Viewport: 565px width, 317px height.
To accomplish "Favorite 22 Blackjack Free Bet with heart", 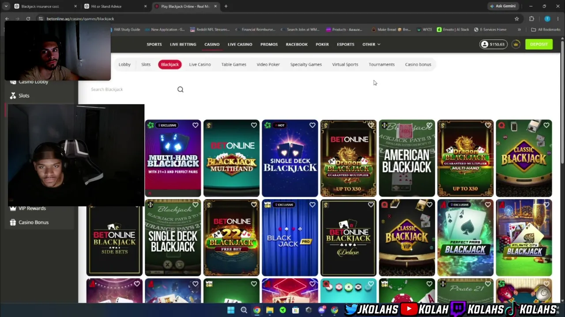I will 254,205.
